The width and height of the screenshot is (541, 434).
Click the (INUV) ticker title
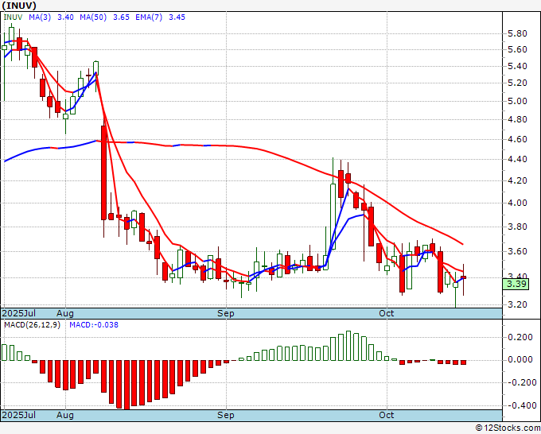pyautogui.click(x=19, y=6)
